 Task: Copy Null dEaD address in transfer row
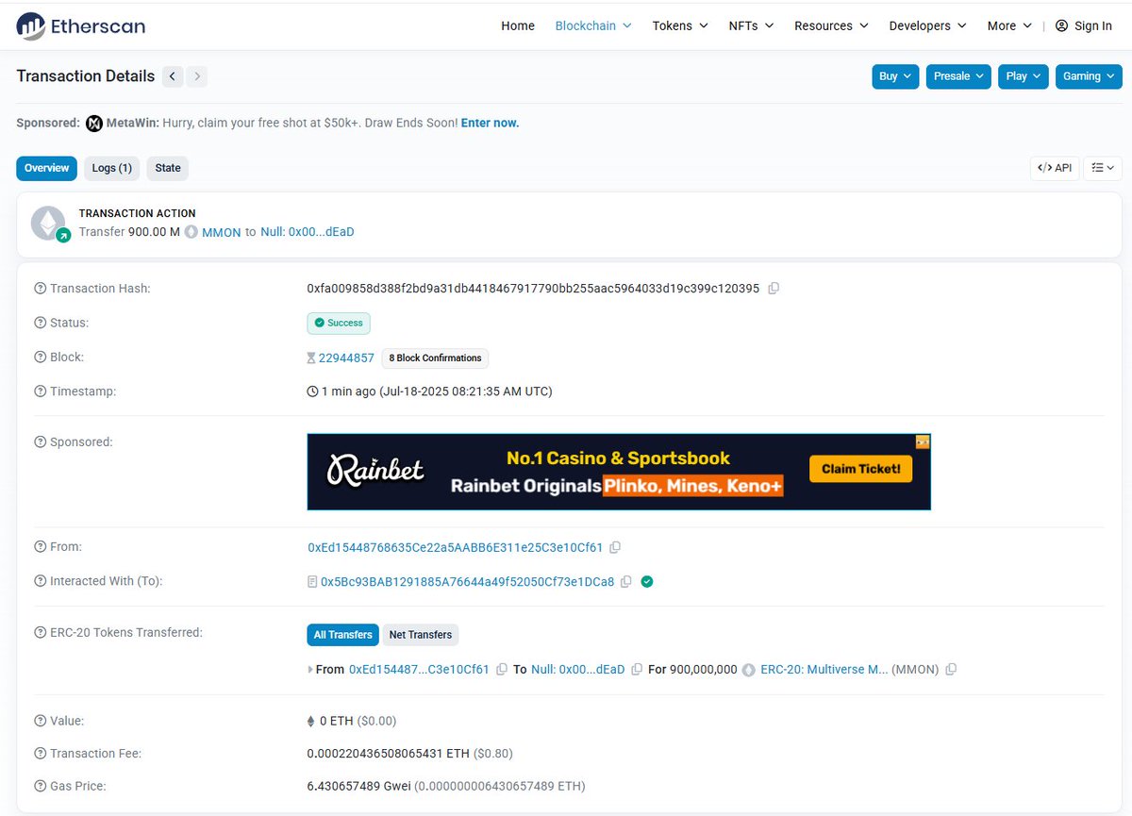[x=637, y=670]
